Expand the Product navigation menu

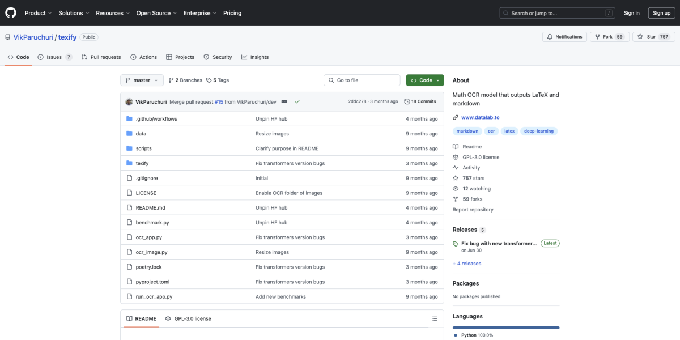point(38,13)
